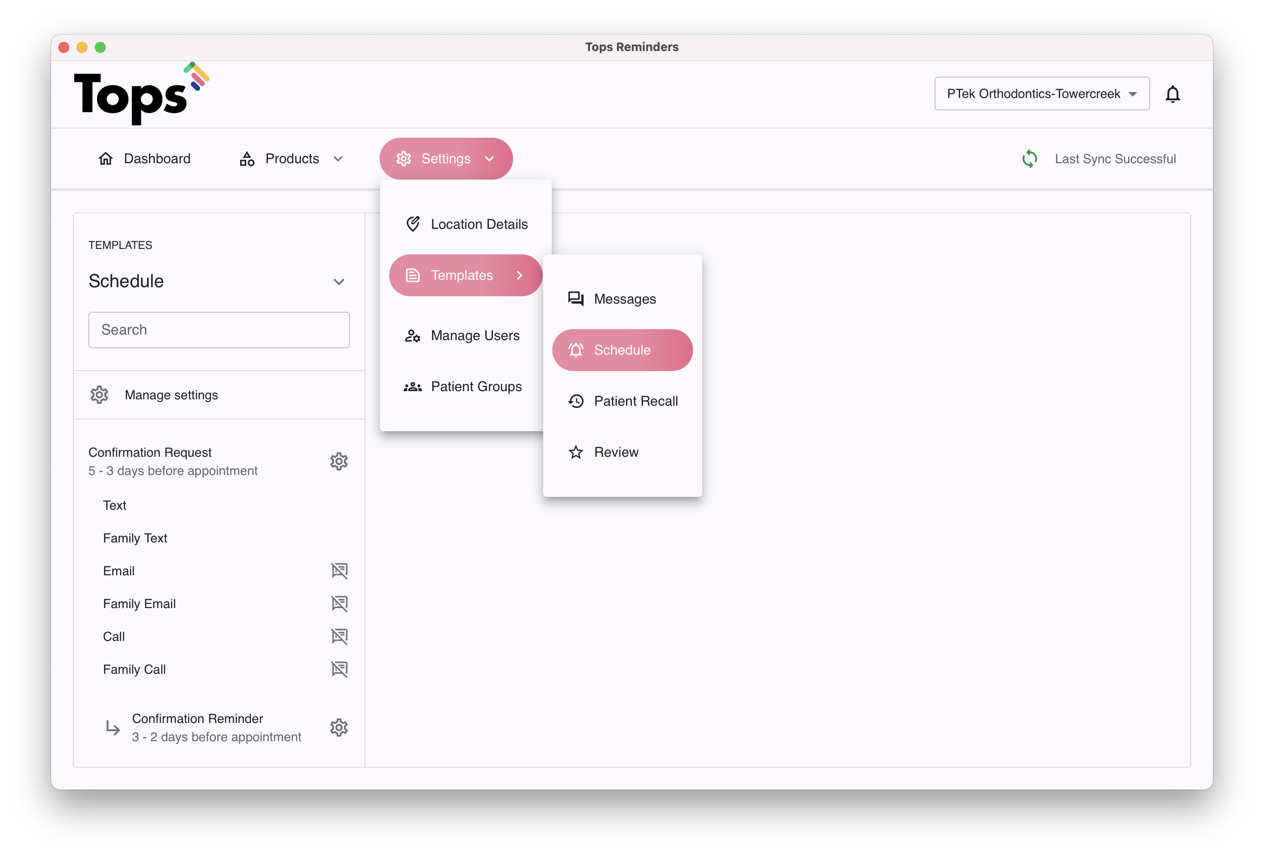Expand the Schedule templates chevron

coord(338,282)
